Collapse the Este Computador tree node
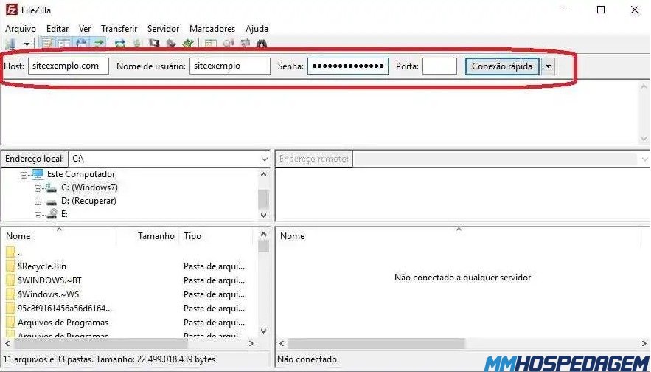Screen dimensions: 651x372 pos(24,175)
